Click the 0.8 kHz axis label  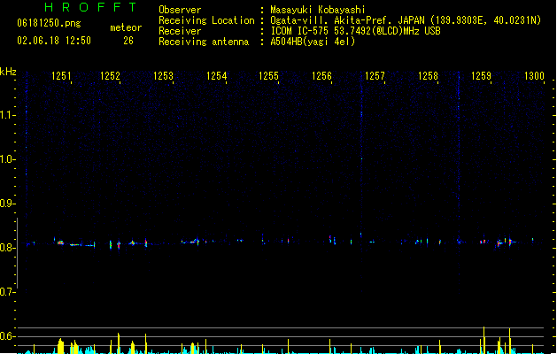(x=7, y=248)
